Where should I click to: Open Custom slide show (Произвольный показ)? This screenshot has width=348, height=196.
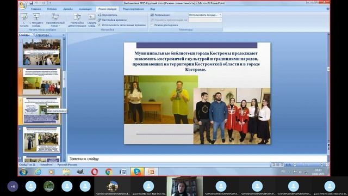[x=55, y=20]
